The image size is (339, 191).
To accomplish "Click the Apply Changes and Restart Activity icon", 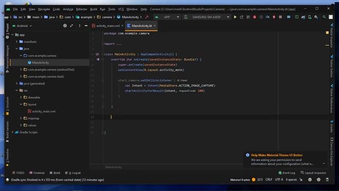I will (x=242, y=17).
